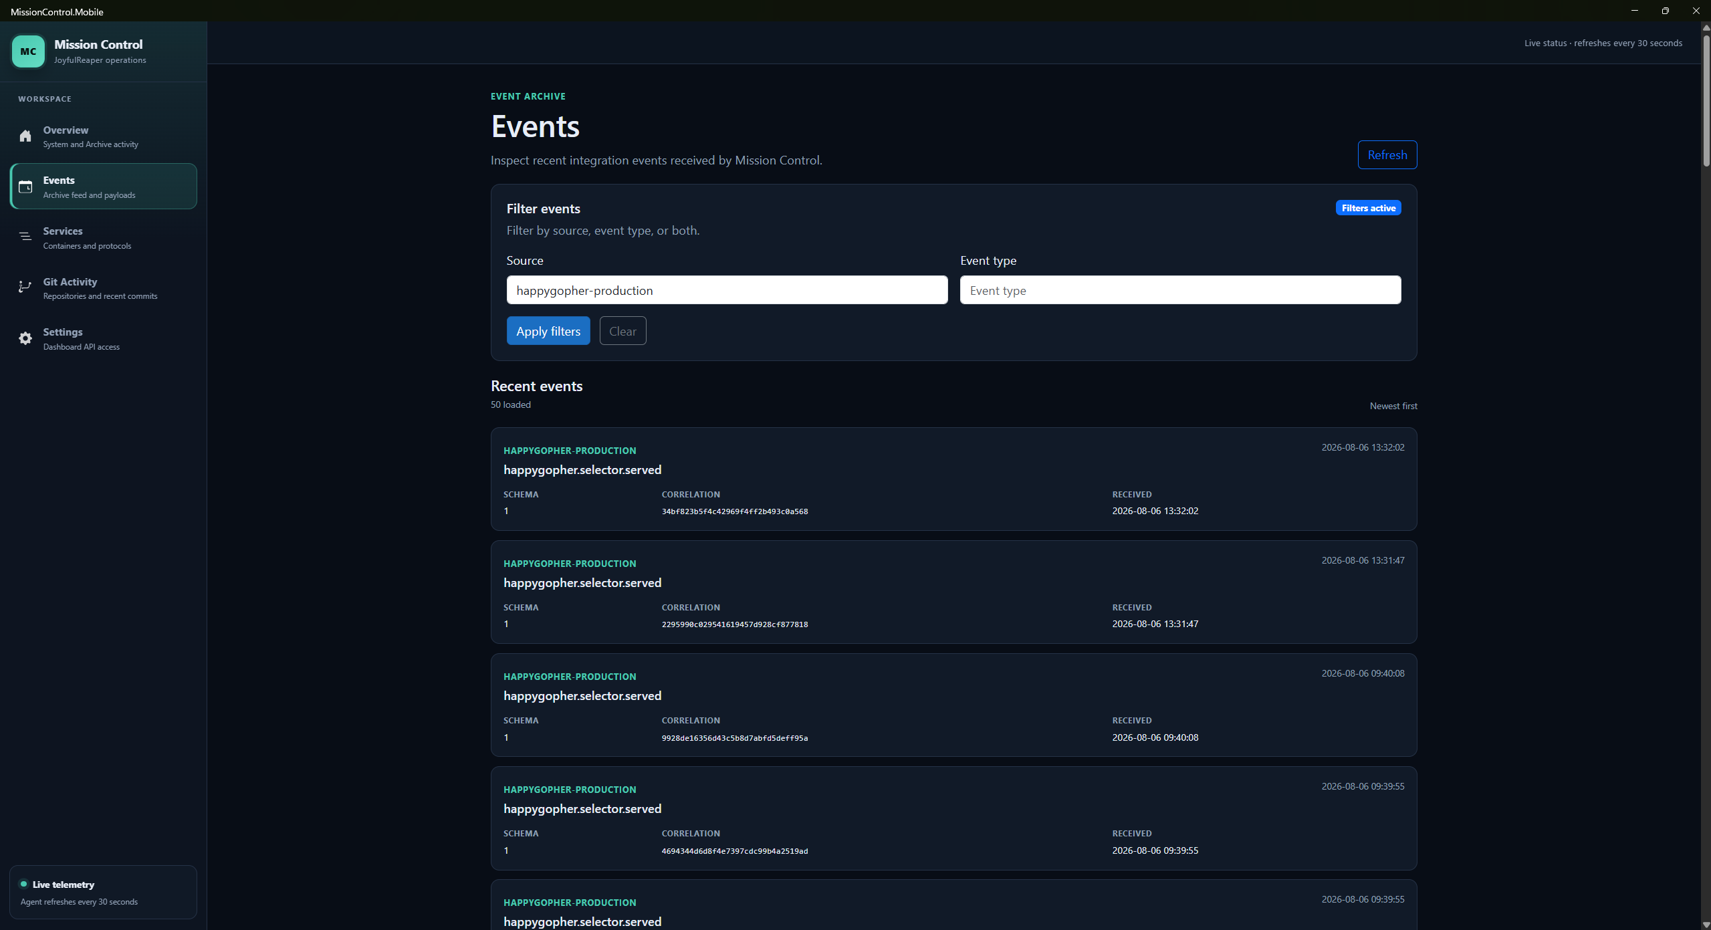Viewport: 1711px width, 930px height.
Task: Click received value 2026-08-06 13:31:47
Action: (1155, 624)
